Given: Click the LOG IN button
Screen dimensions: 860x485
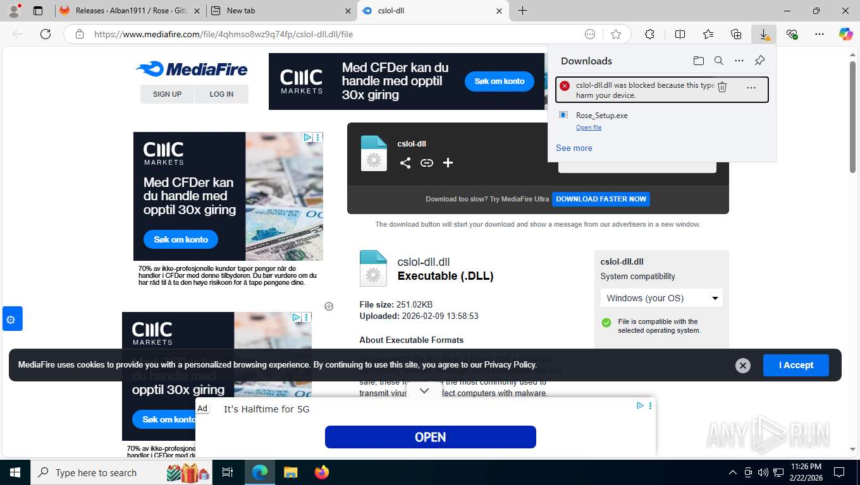Looking at the screenshot, I should [221, 94].
